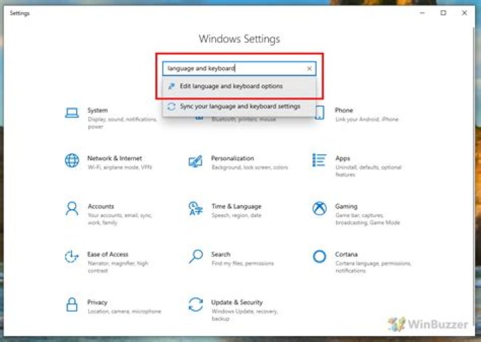The width and height of the screenshot is (481, 342).
Task: Click 'Link your Android, iPhone' text
Action: click(367, 120)
